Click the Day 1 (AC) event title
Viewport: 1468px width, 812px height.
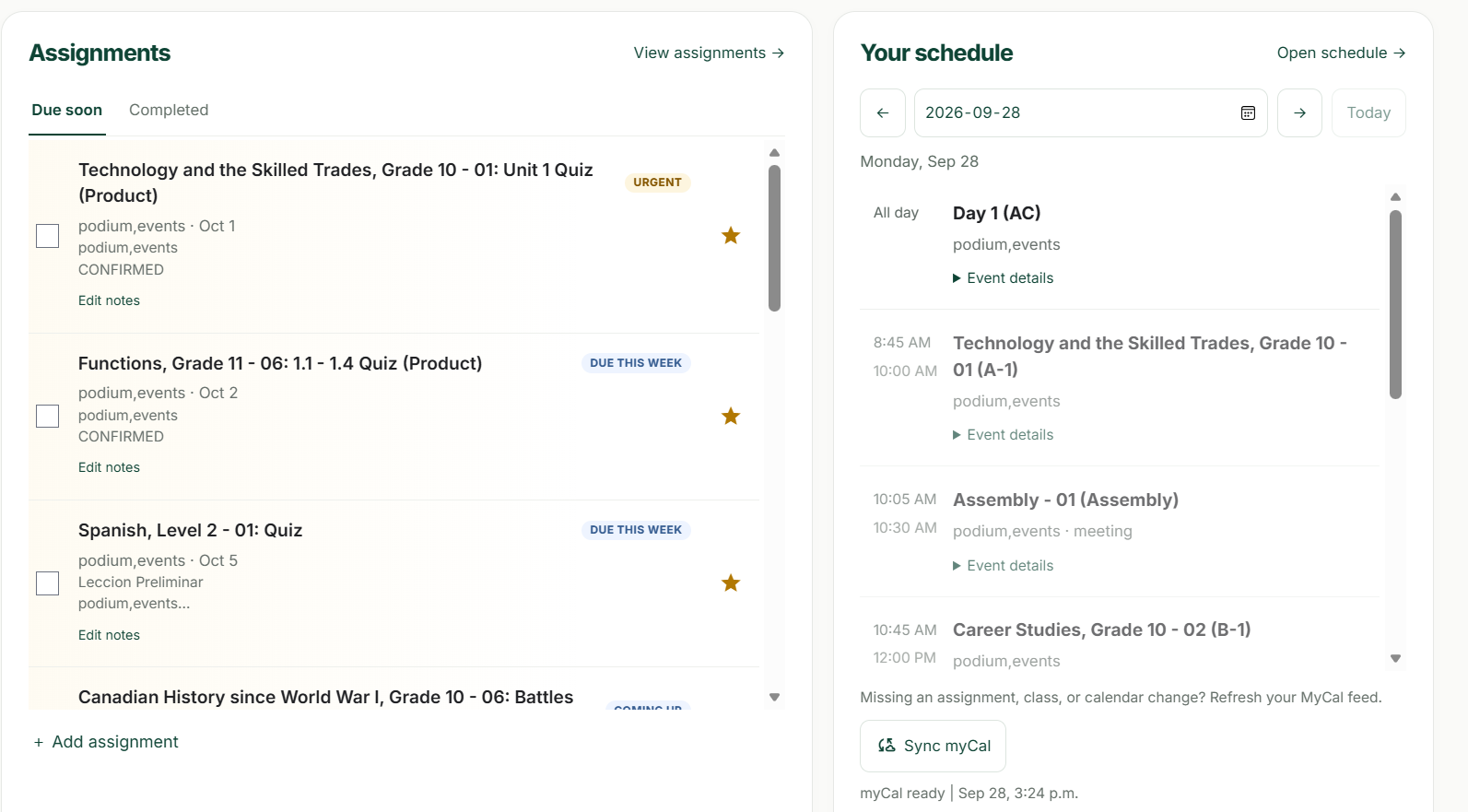[x=996, y=213]
